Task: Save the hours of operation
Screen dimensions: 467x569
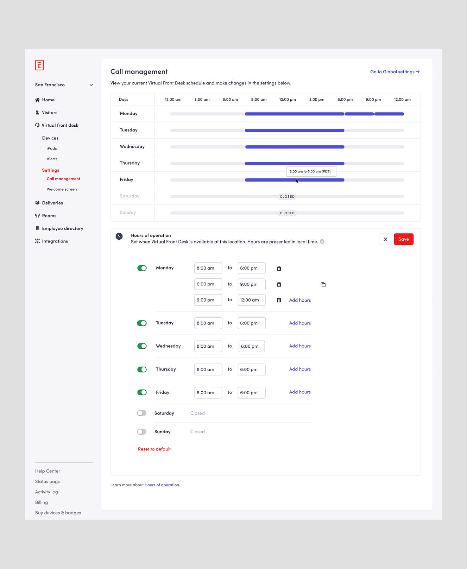Action: point(403,239)
